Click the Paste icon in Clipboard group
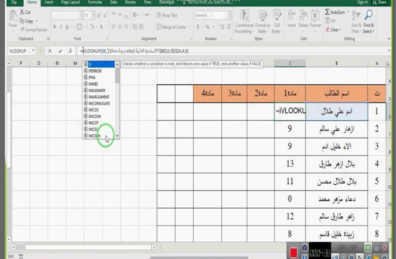The image size is (396, 259). 13,18
